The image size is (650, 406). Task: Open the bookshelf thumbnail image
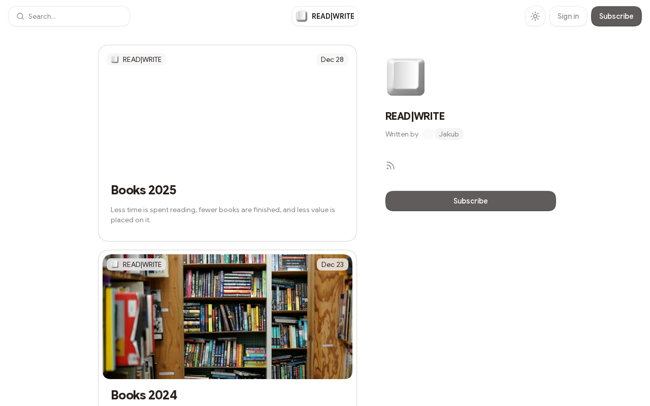click(227, 317)
